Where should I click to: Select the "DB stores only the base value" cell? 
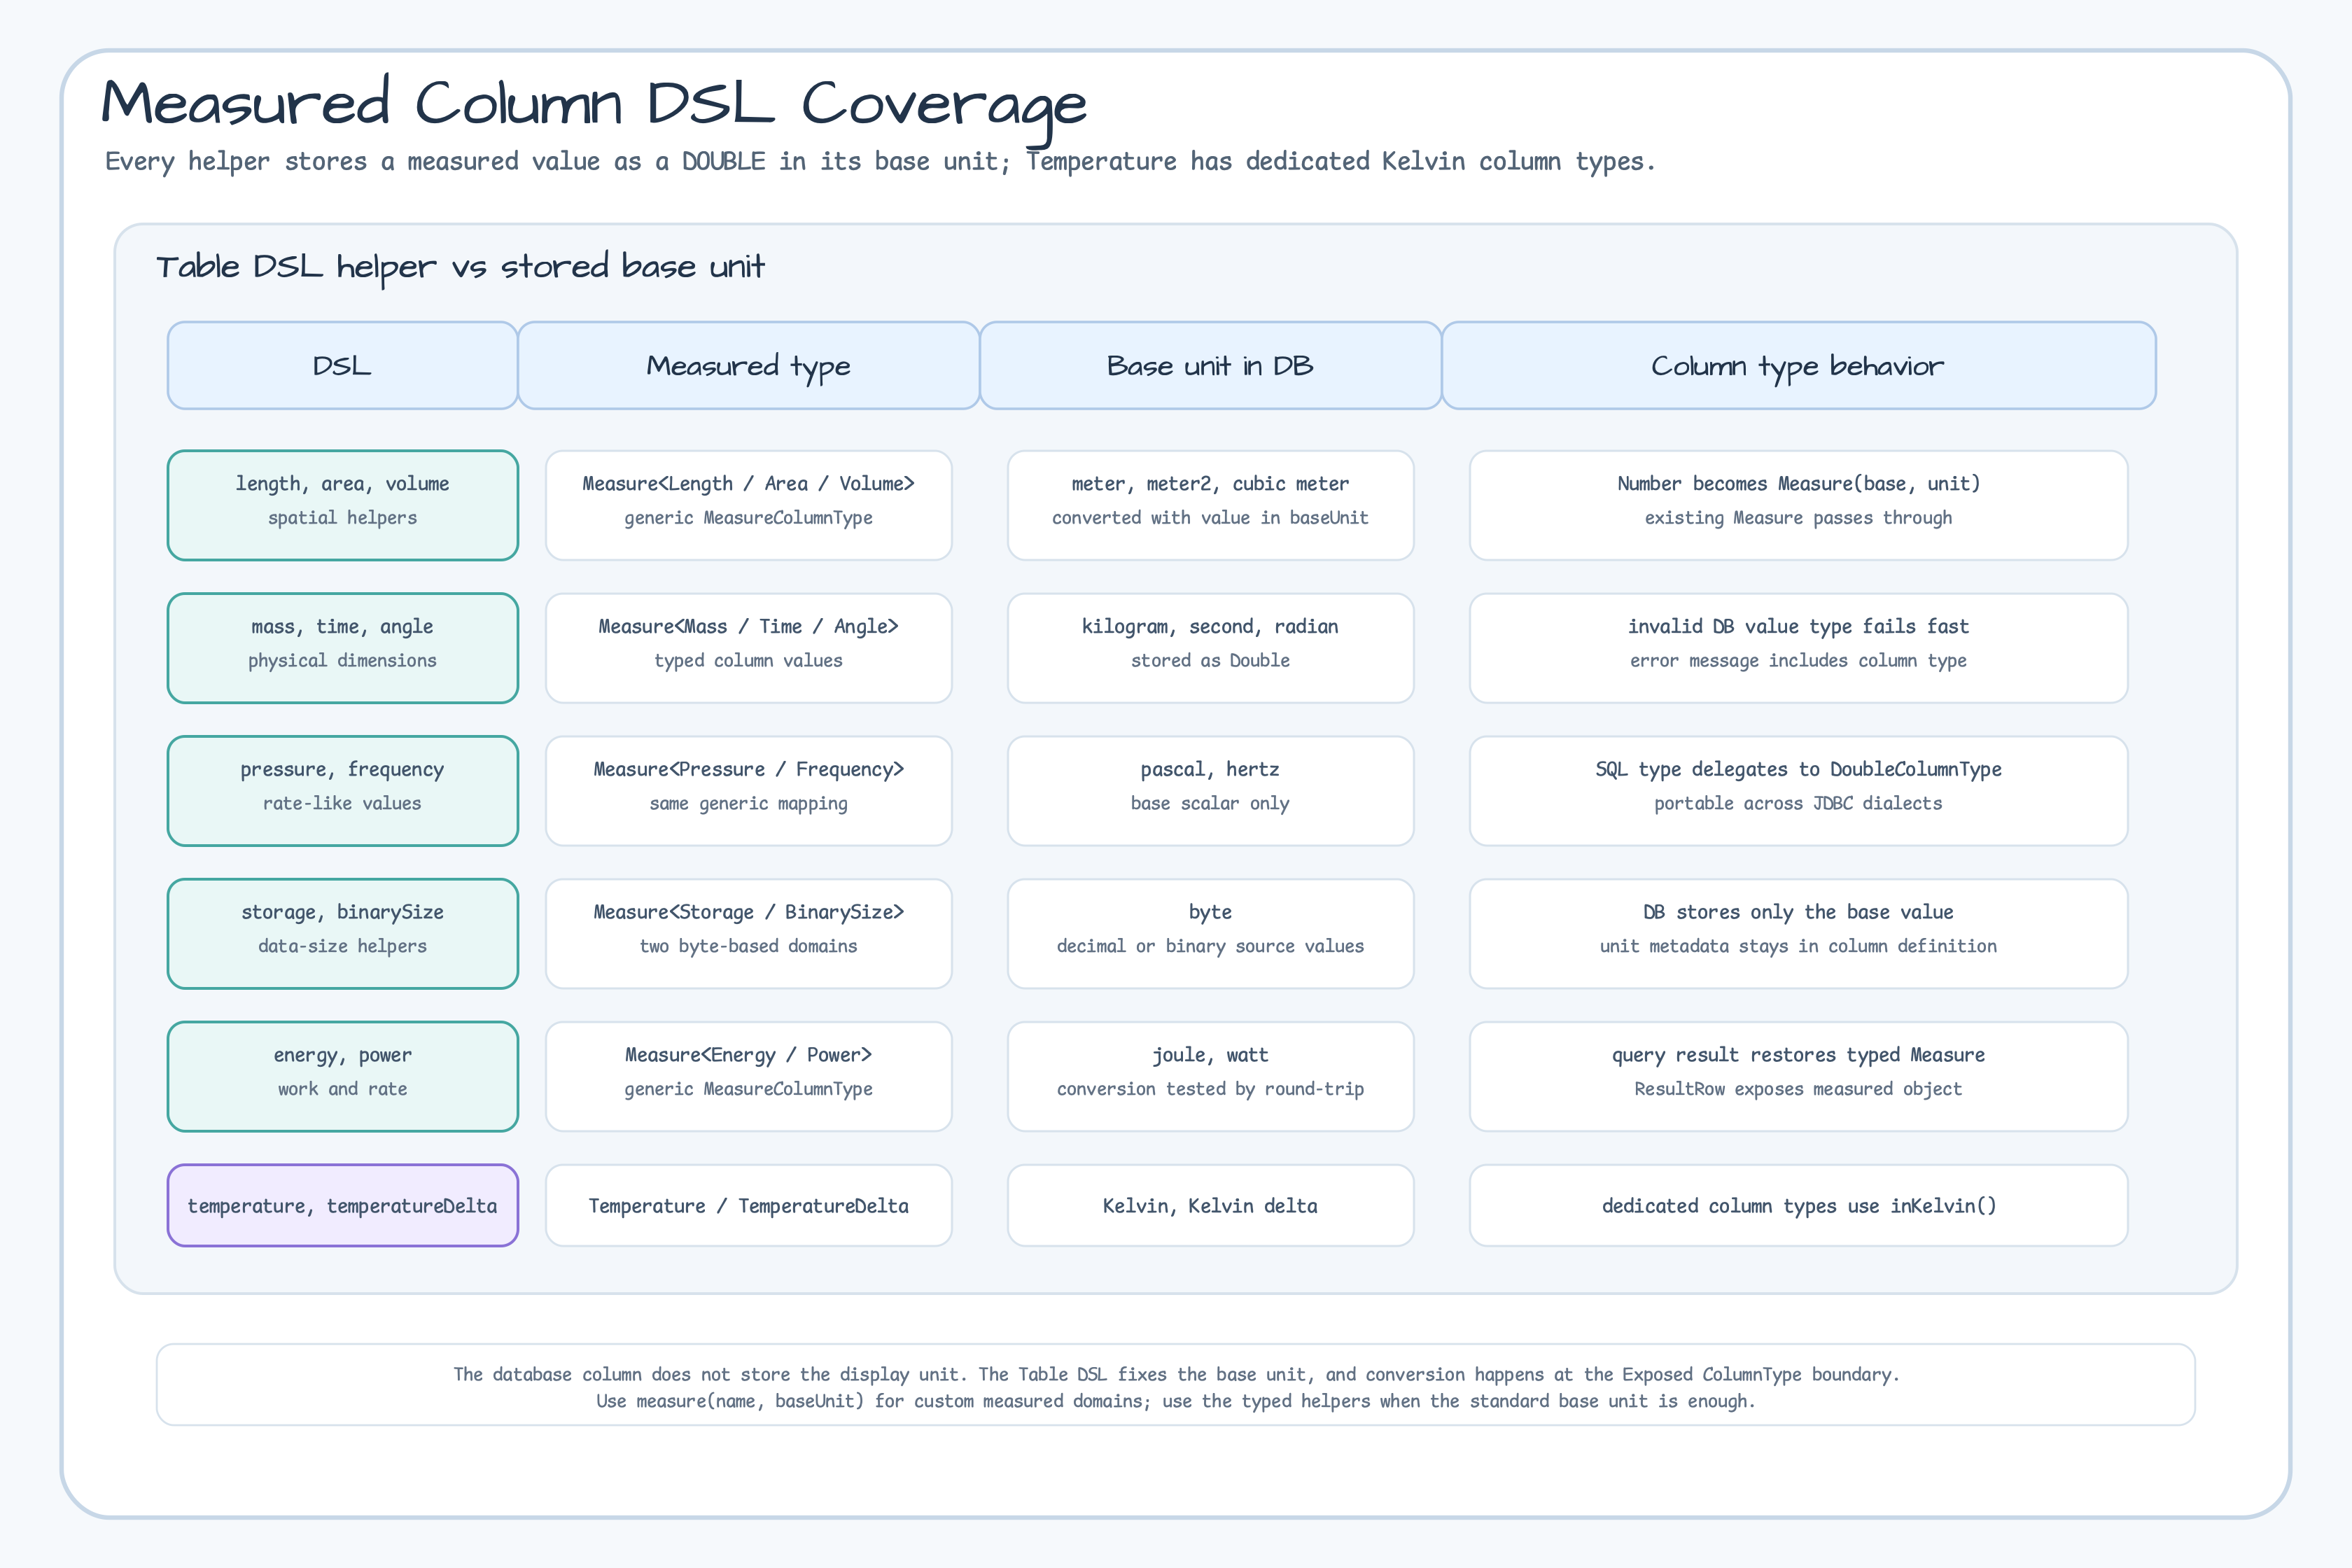tap(1798, 934)
